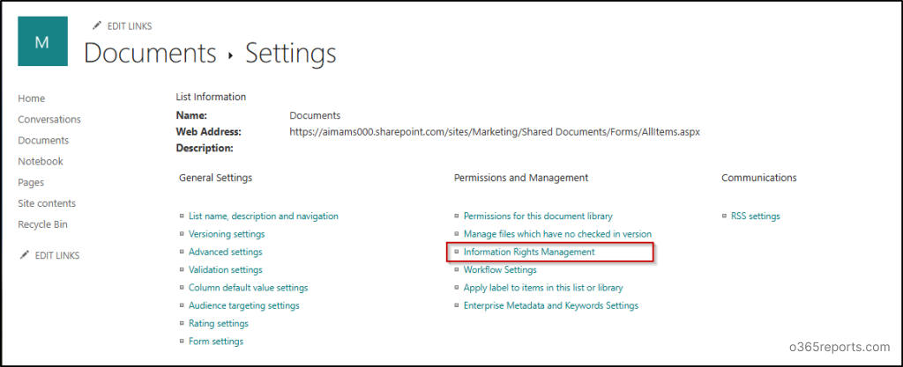Click the "Settings" page title text
Viewport: 903px width, 367px height.
[x=291, y=54]
